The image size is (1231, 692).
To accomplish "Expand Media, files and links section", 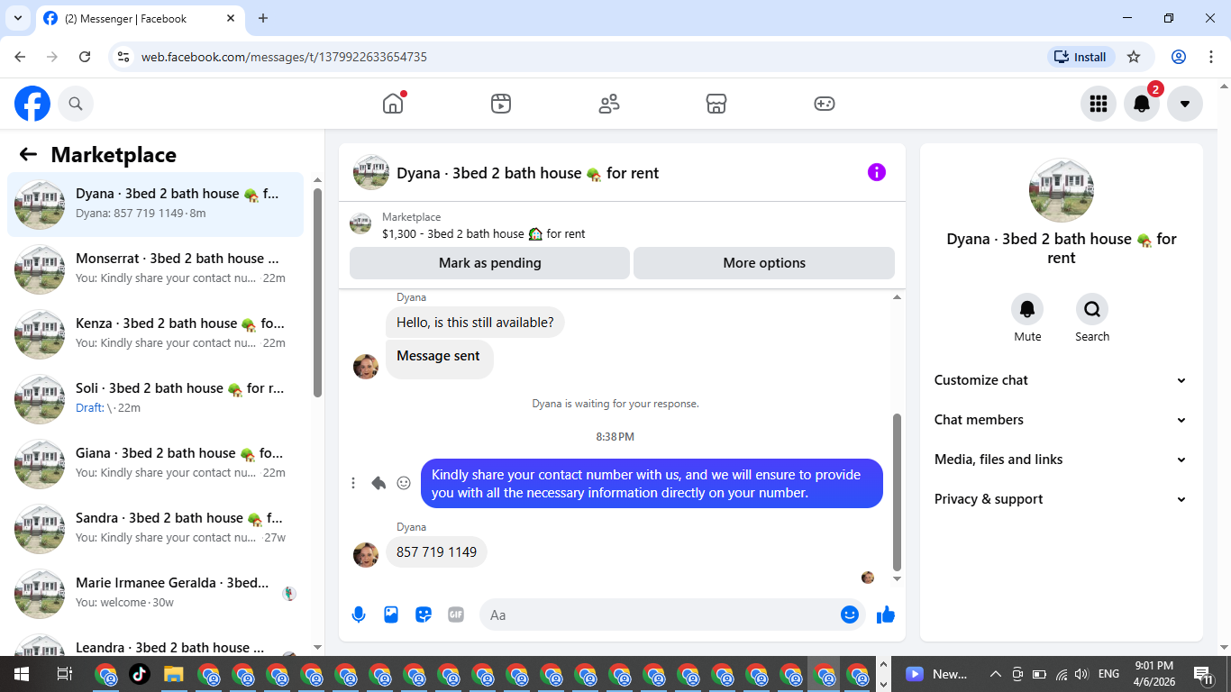I will 1061,460.
